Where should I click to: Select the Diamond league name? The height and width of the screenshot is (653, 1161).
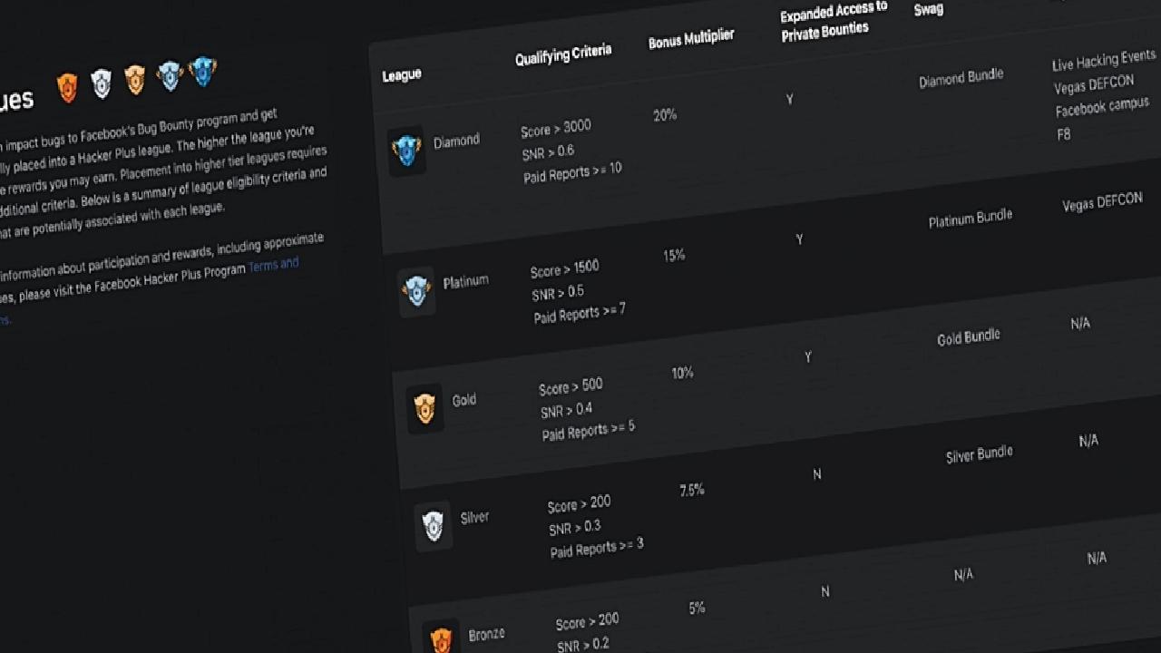(456, 141)
